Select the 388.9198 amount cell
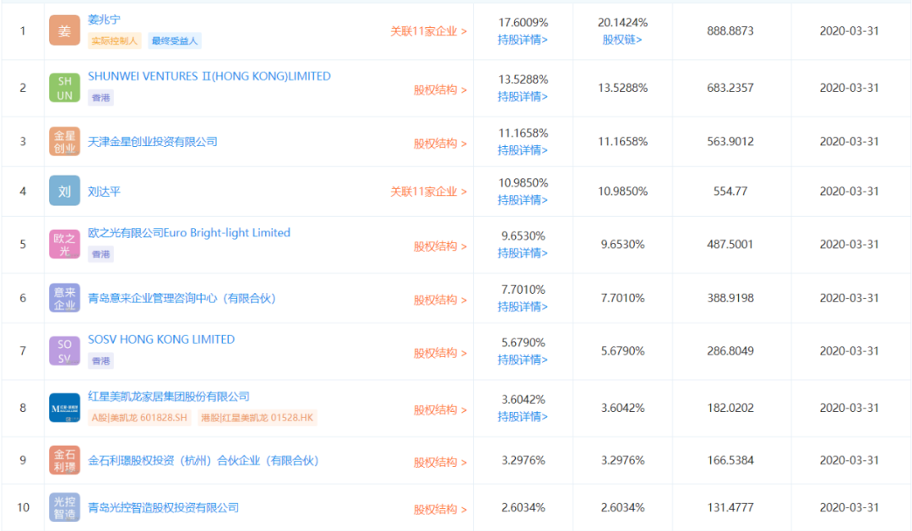This screenshot has width=912, height=531. [x=730, y=298]
